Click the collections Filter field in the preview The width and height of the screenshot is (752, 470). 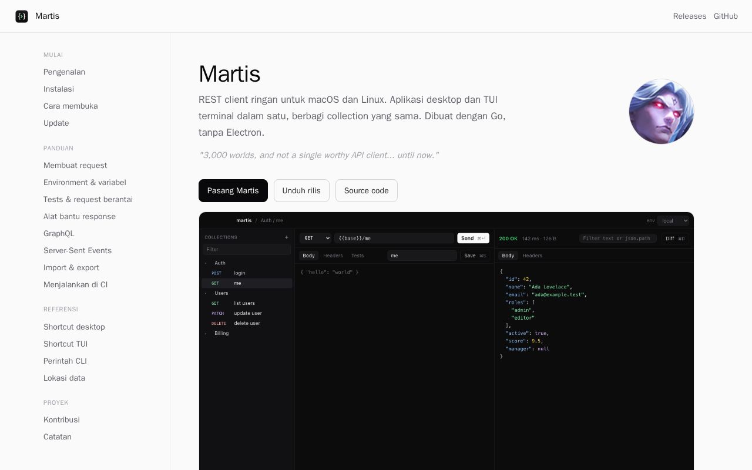(x=247, y=250)
